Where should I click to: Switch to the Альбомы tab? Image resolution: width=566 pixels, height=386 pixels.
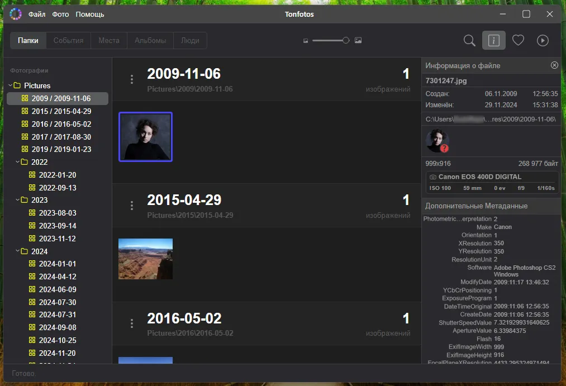tap(150, 40)
